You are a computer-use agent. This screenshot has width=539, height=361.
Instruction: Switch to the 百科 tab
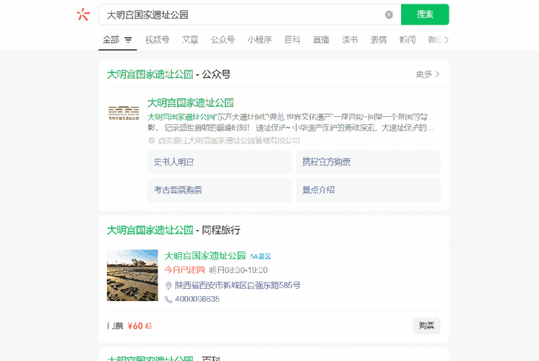tap(292, 40)
